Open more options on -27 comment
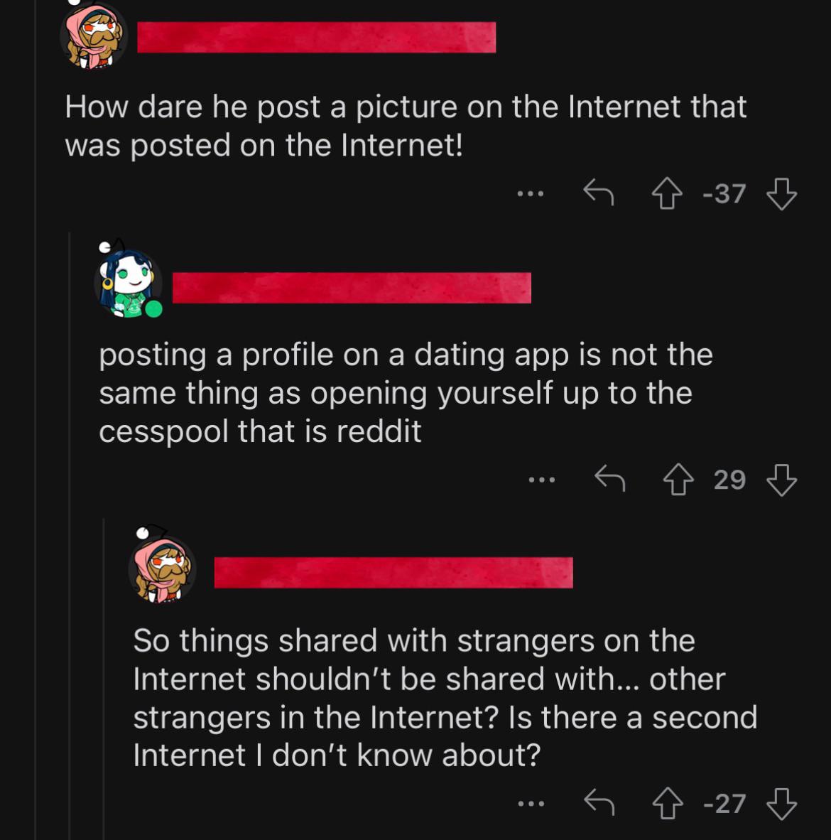 (x=530, y=804)
